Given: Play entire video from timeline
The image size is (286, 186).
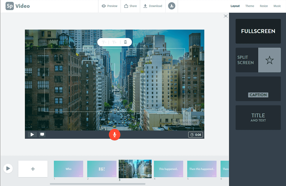Looking at the screenshot, I should tap(8, 168).
